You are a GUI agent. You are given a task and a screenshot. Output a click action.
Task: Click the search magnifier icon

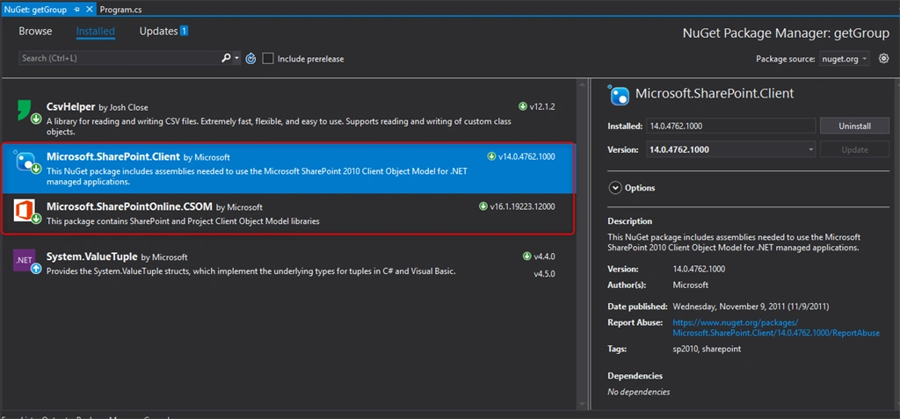tap(226, 59)
